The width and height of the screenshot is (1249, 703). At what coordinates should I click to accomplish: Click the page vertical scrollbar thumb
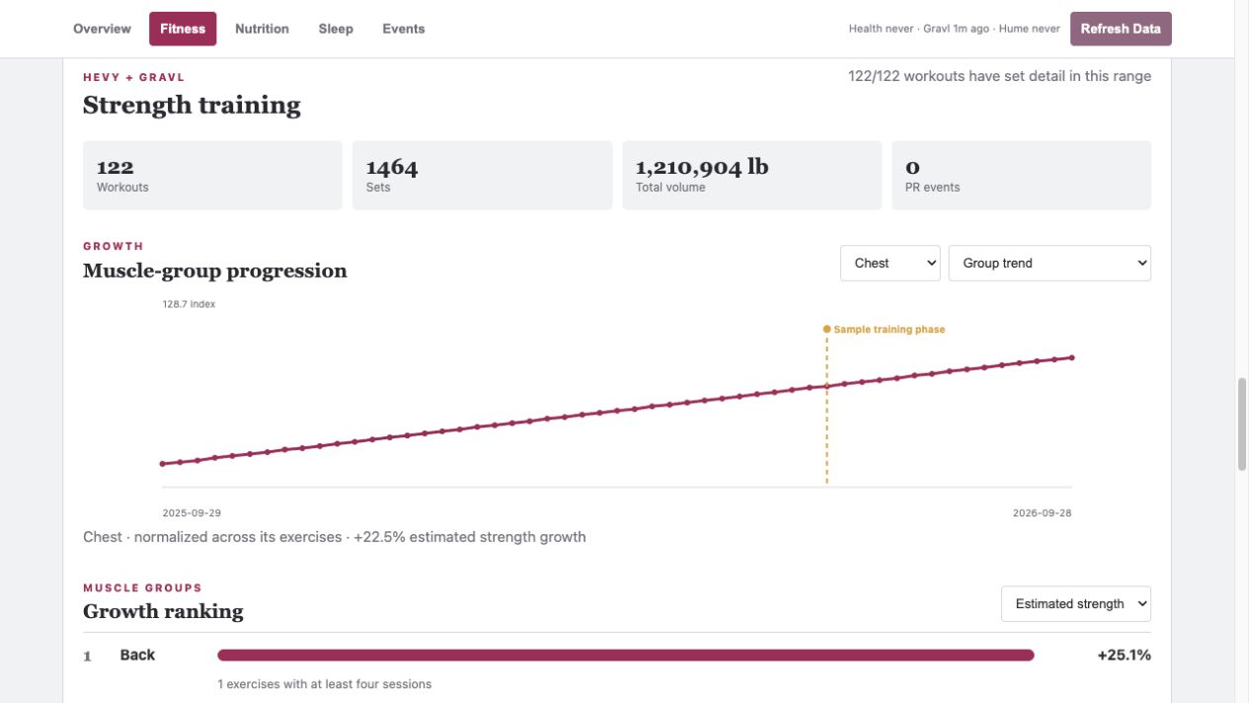(x=1242, y=425)
